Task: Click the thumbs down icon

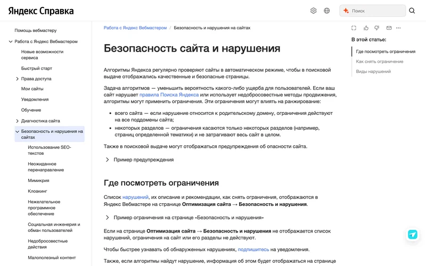Action: pyautogui.click(x=377, y=28)
